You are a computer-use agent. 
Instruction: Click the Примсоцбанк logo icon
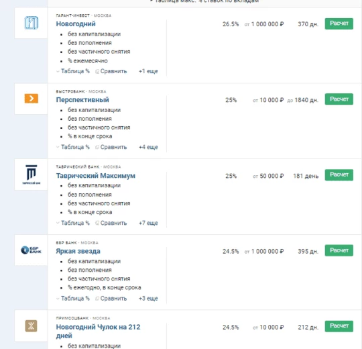tap(31, 326)
